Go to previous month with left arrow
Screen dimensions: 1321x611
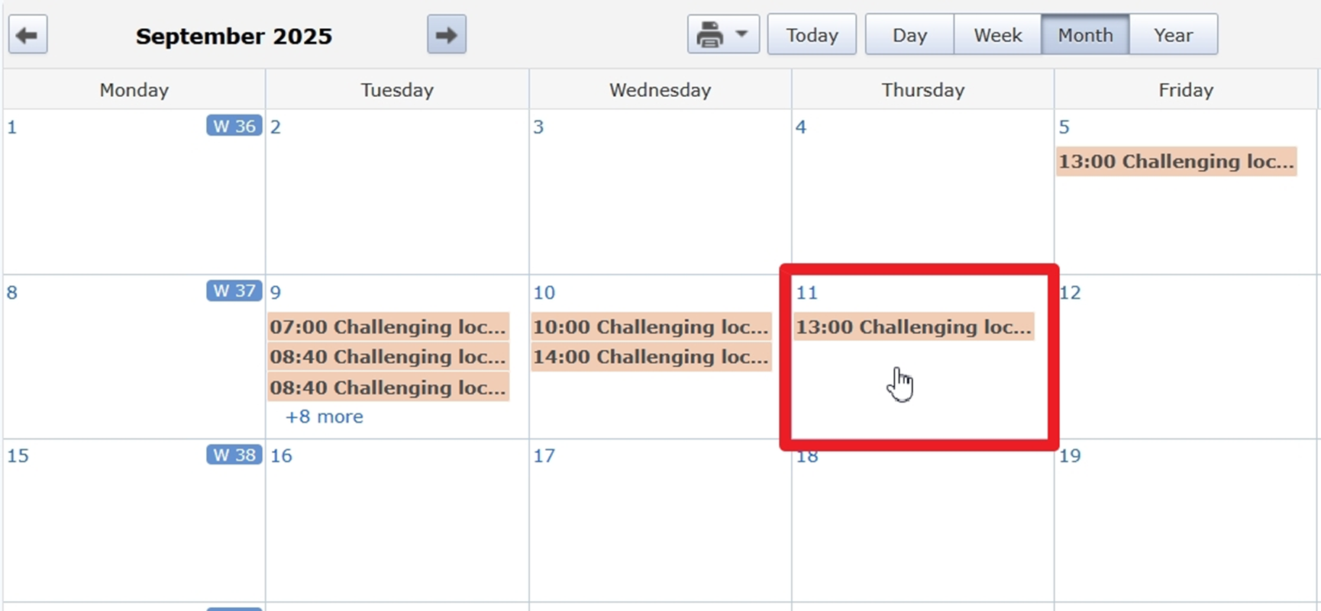click(27, 35)
